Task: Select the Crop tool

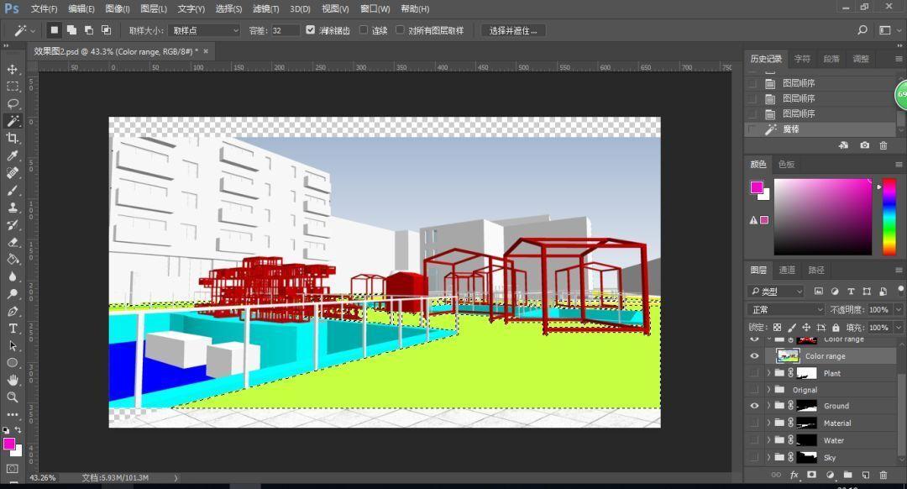Action: click(13, 138)
